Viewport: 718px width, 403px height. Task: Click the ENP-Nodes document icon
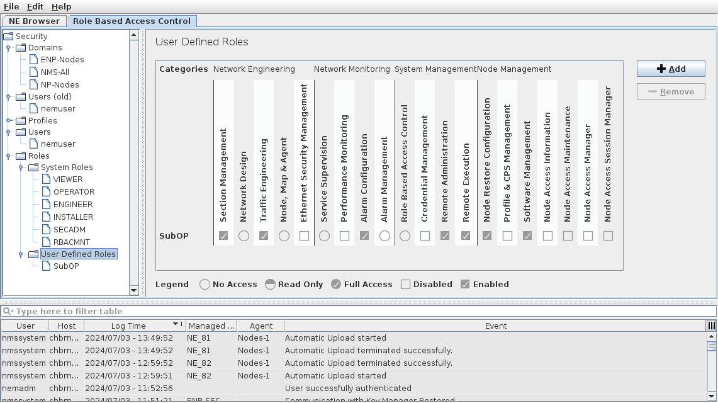click(x=34, y=60)
